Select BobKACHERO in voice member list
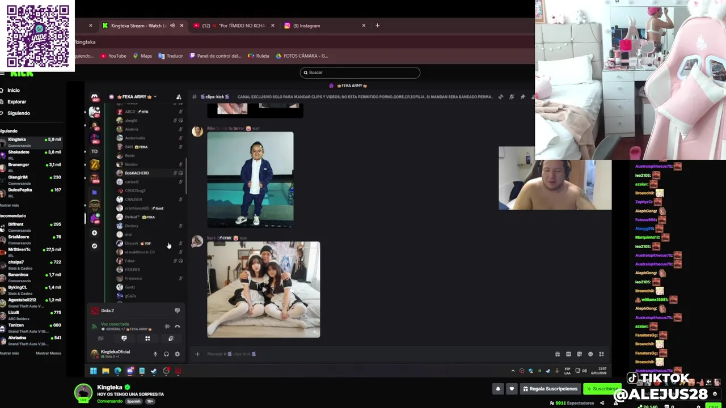Viewport: 726px width, 408px height. 150,173
